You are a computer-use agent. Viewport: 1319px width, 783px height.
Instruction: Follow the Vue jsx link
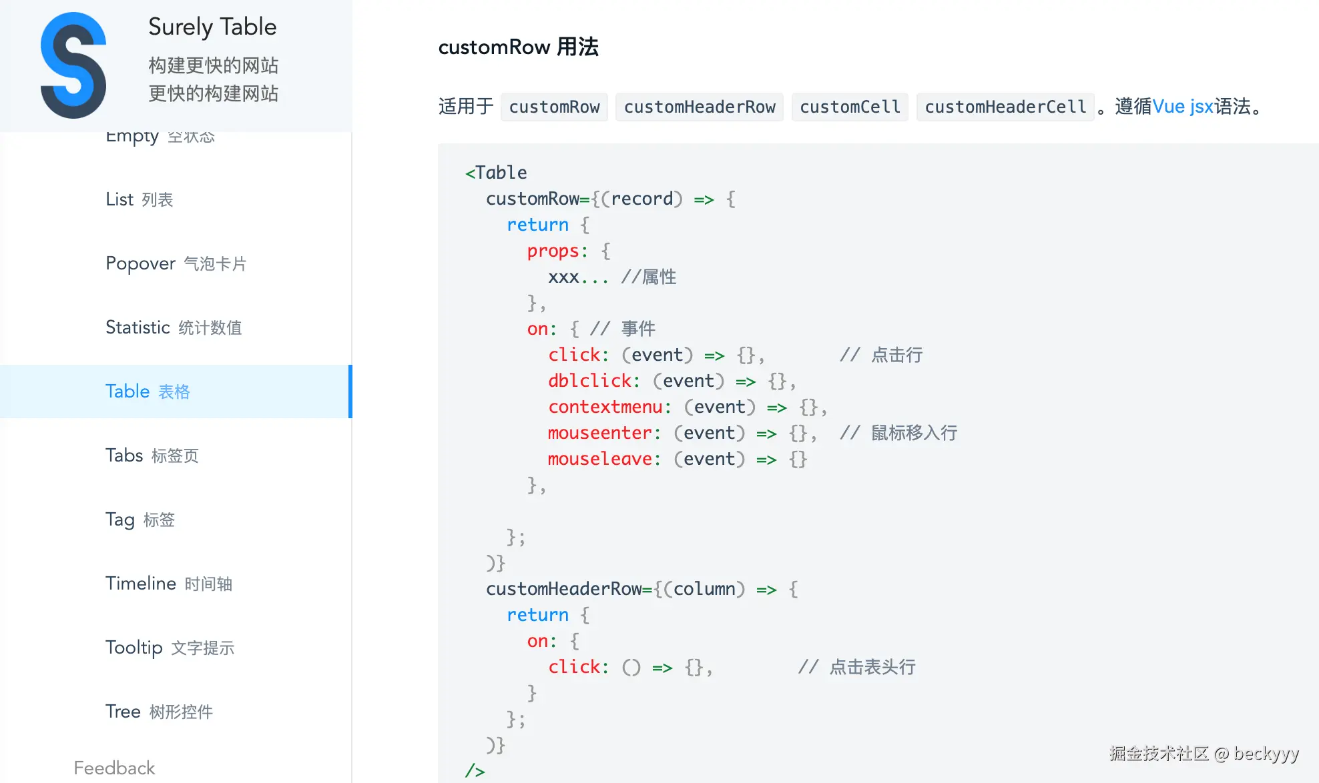coord(1183,107)
